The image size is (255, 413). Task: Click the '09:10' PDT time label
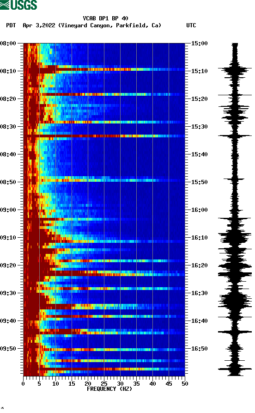point(8,238)
